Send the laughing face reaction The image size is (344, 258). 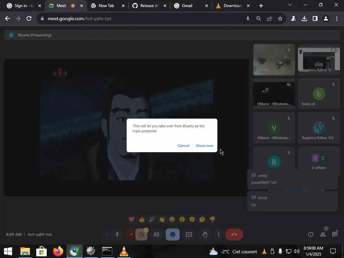pyautogui.click(x=172, y=219)
